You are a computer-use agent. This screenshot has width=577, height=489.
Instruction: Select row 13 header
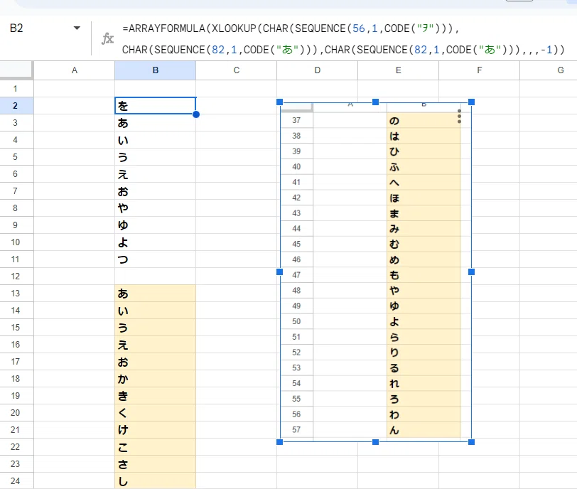click(x=16, y=294)
